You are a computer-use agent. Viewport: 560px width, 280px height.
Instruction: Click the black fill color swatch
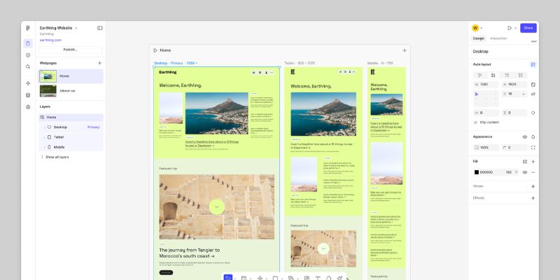[476, 172]
